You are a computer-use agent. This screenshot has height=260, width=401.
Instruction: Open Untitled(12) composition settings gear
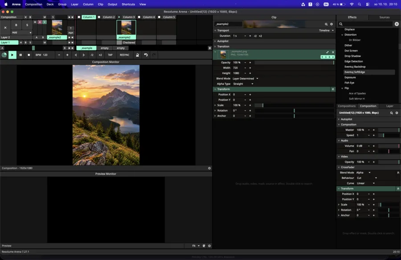coord(397,113)
